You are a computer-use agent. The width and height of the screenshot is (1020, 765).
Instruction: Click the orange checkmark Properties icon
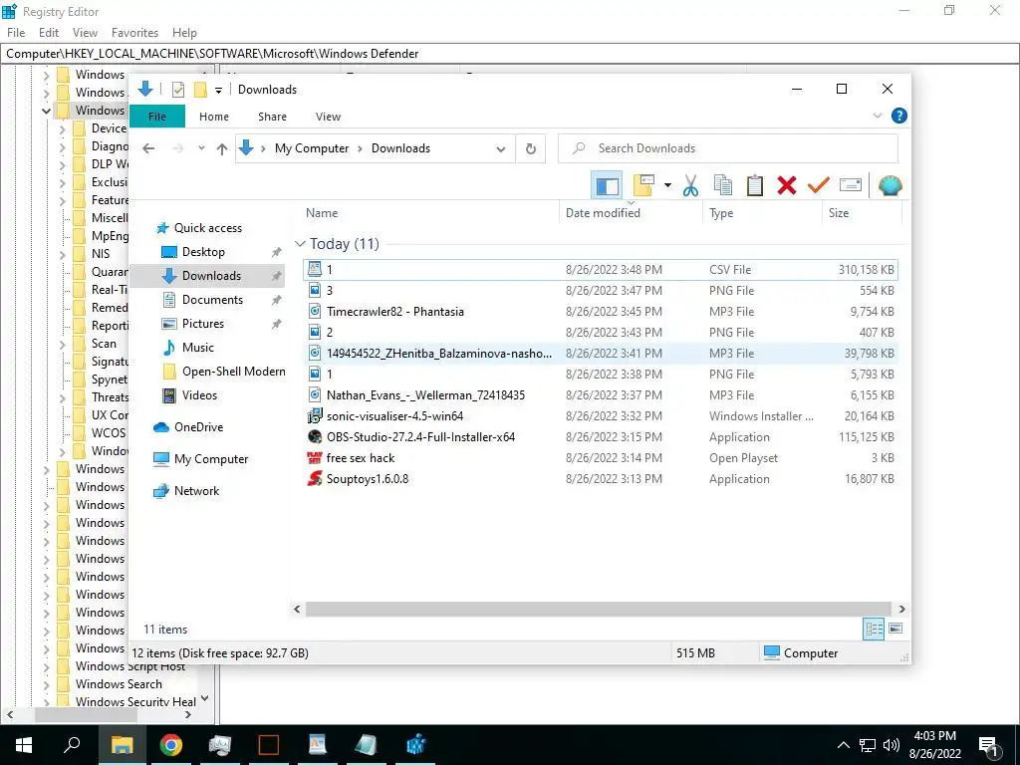pos(819,186)
